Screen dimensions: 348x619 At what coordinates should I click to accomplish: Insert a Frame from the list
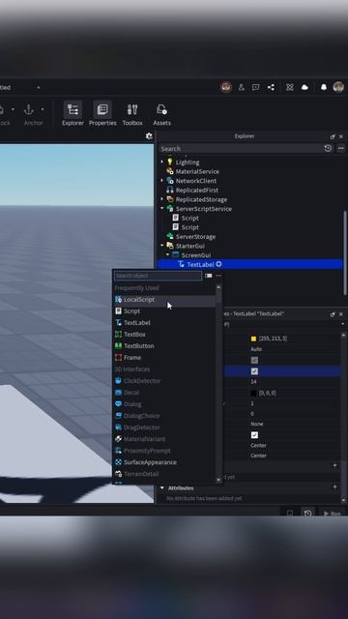(164, 358)
